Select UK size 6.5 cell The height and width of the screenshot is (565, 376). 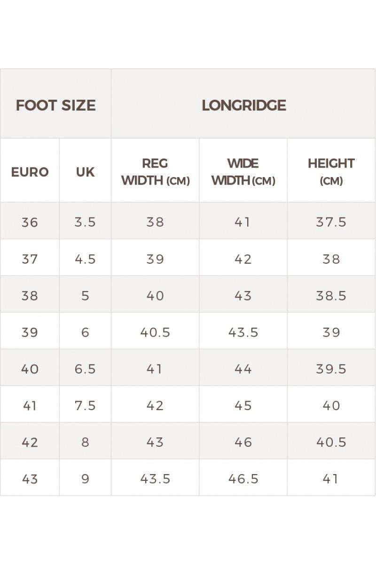(85, 369)
